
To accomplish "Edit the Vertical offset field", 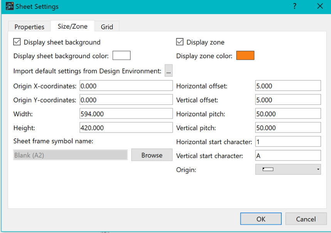I will click(x=288, y=100).
